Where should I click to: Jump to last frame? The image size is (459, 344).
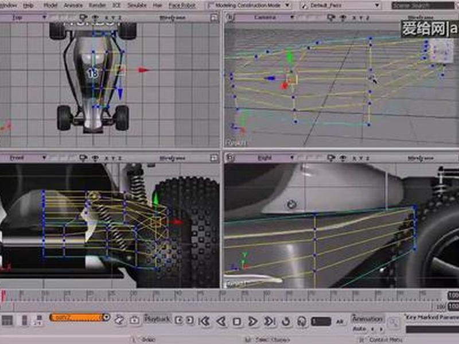click(x=270, y=321)
